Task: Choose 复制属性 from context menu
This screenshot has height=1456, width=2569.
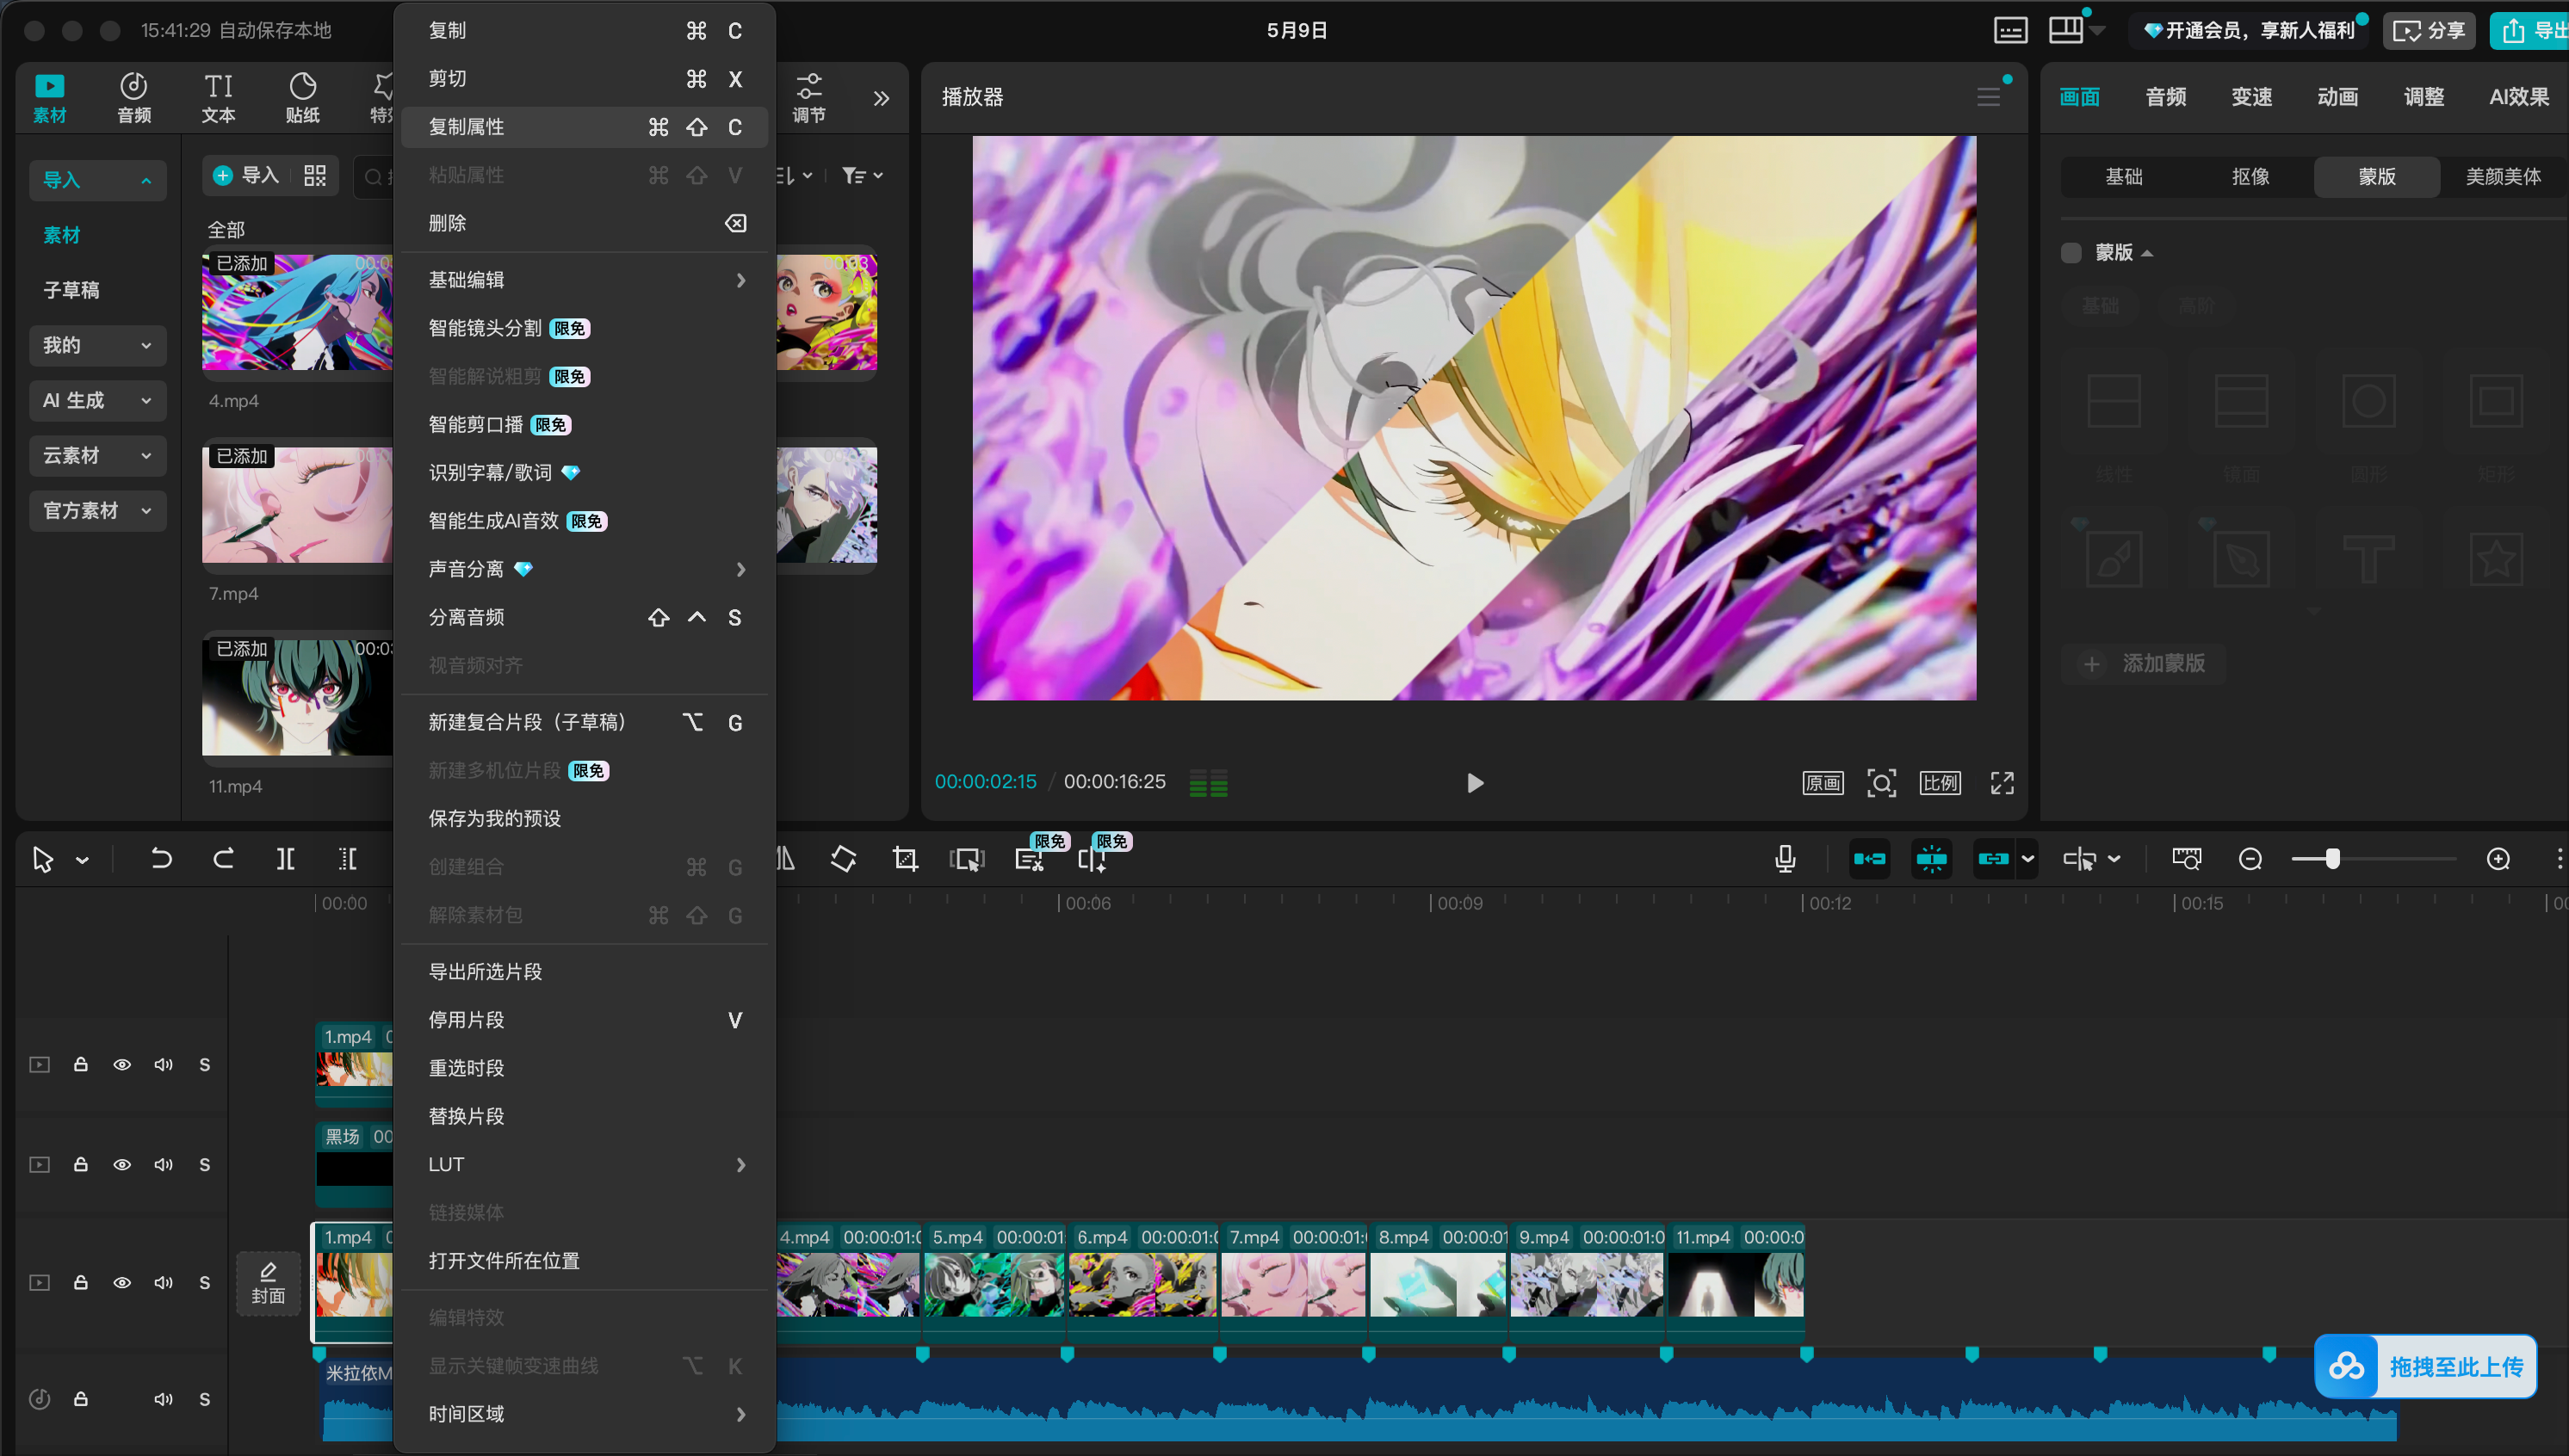Action: [585, 127]
